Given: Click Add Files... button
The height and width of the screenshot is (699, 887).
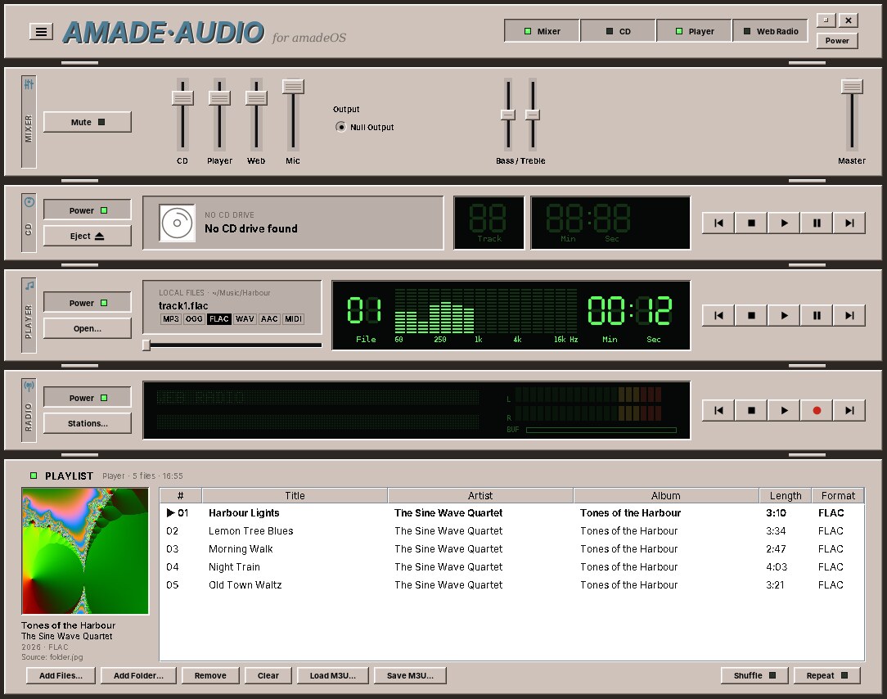Looking at the screenshot, I should click(x=61, y=675).
